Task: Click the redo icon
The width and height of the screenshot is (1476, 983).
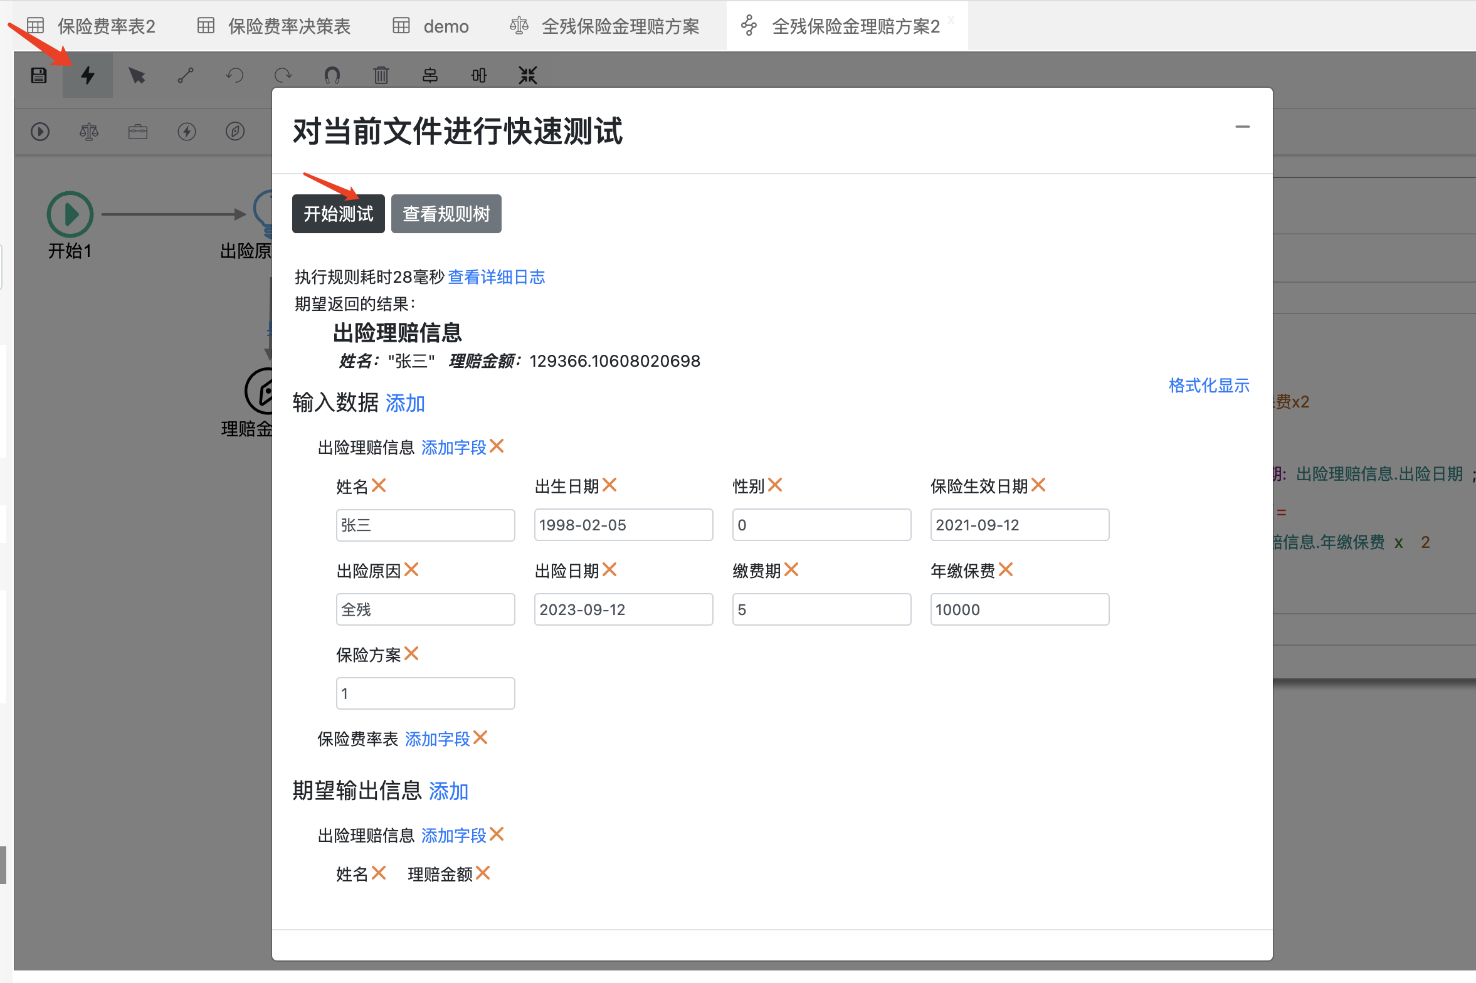Action: point(283,76)
